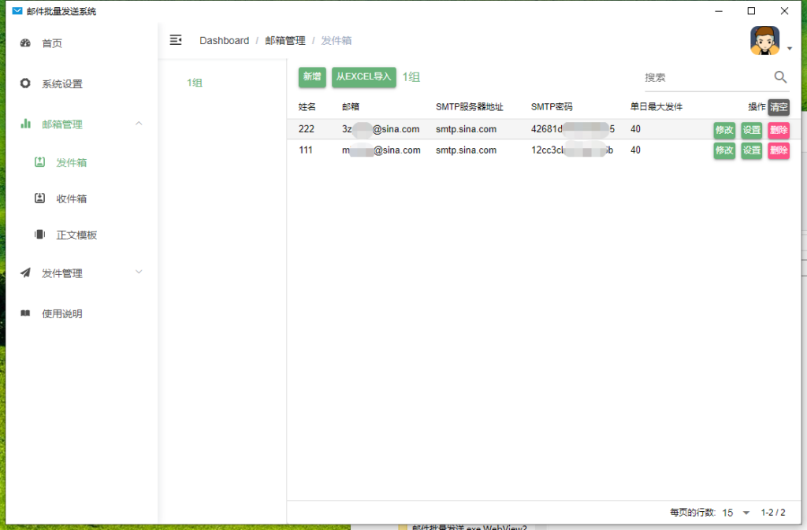Open the rows-per-page dropdown
This screenshot has width=807, height=530.
point(746,513)
